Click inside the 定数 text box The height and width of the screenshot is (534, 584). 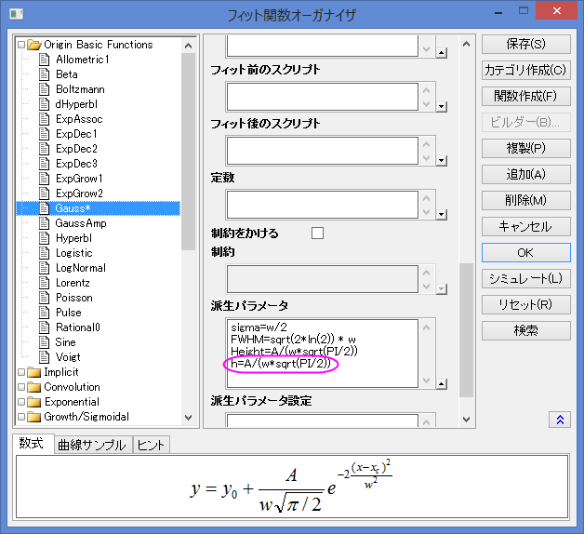(x=323, y=205)
